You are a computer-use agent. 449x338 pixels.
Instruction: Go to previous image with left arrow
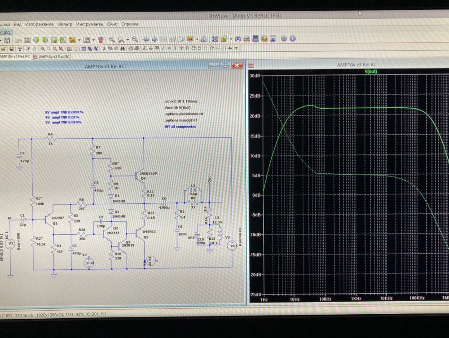click(x=146, y=40)
